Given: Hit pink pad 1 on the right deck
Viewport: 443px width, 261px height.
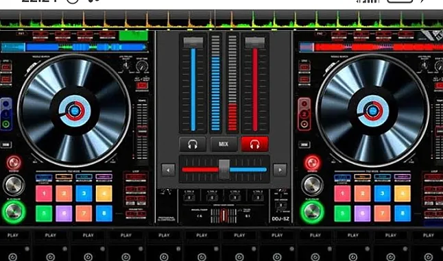Looking at the screenshot, I should [342, 194].
